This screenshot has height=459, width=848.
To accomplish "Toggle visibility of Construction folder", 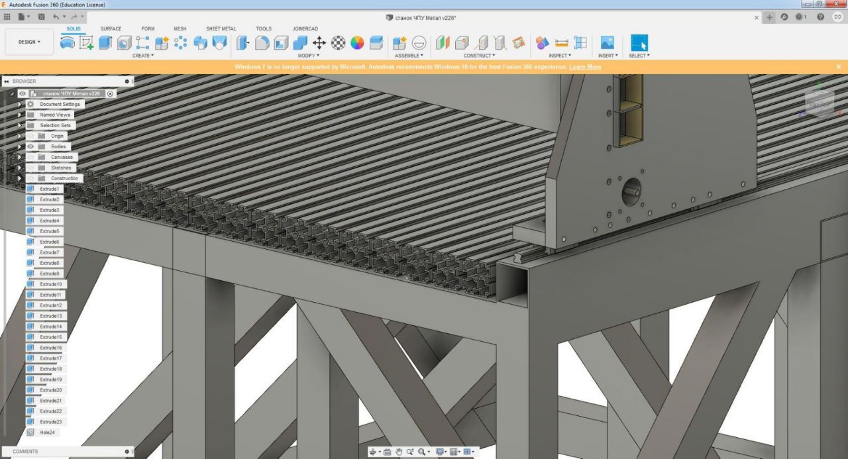I will [x=30, y=178].
